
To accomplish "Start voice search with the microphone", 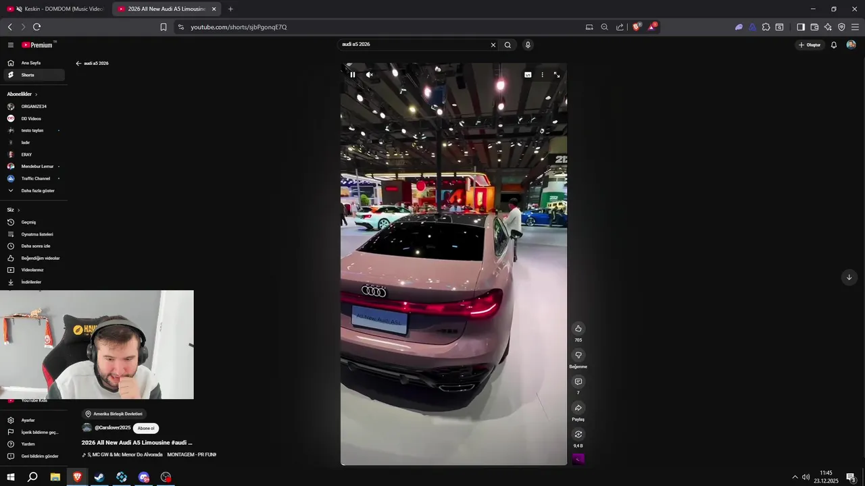I will point(528,45).
